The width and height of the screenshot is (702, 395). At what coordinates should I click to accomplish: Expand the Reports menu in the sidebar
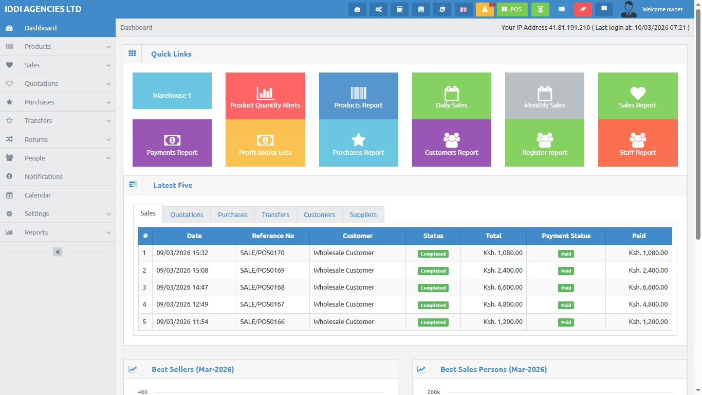[58, 232]
